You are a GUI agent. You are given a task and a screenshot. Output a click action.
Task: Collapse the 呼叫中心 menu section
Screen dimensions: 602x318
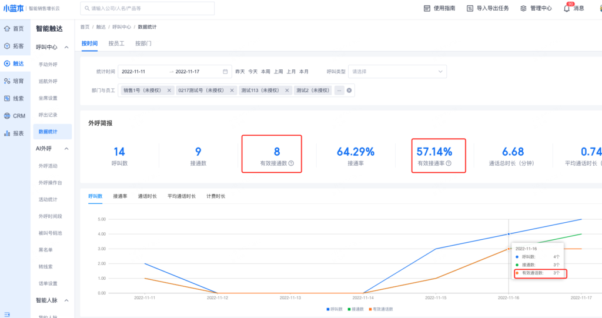(66, 47)
